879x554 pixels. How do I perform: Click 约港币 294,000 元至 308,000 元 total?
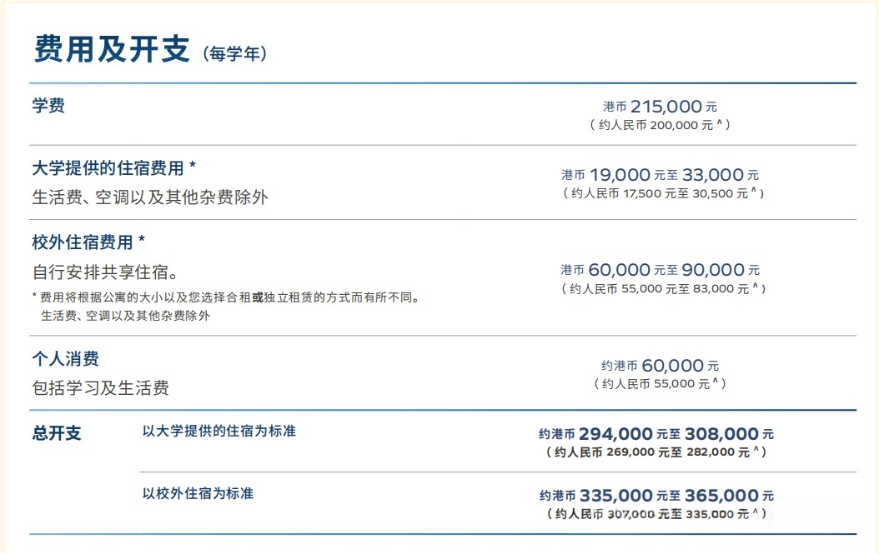point(656,434)
